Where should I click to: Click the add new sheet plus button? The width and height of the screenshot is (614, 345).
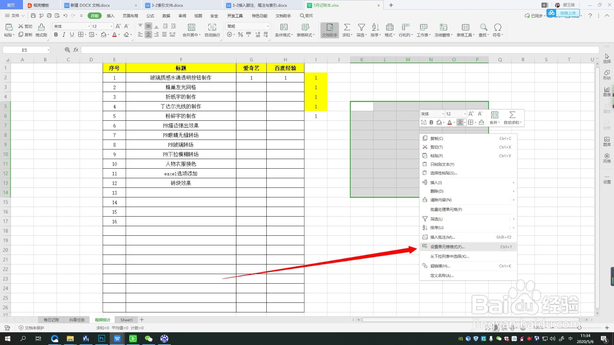pos(142,320)
